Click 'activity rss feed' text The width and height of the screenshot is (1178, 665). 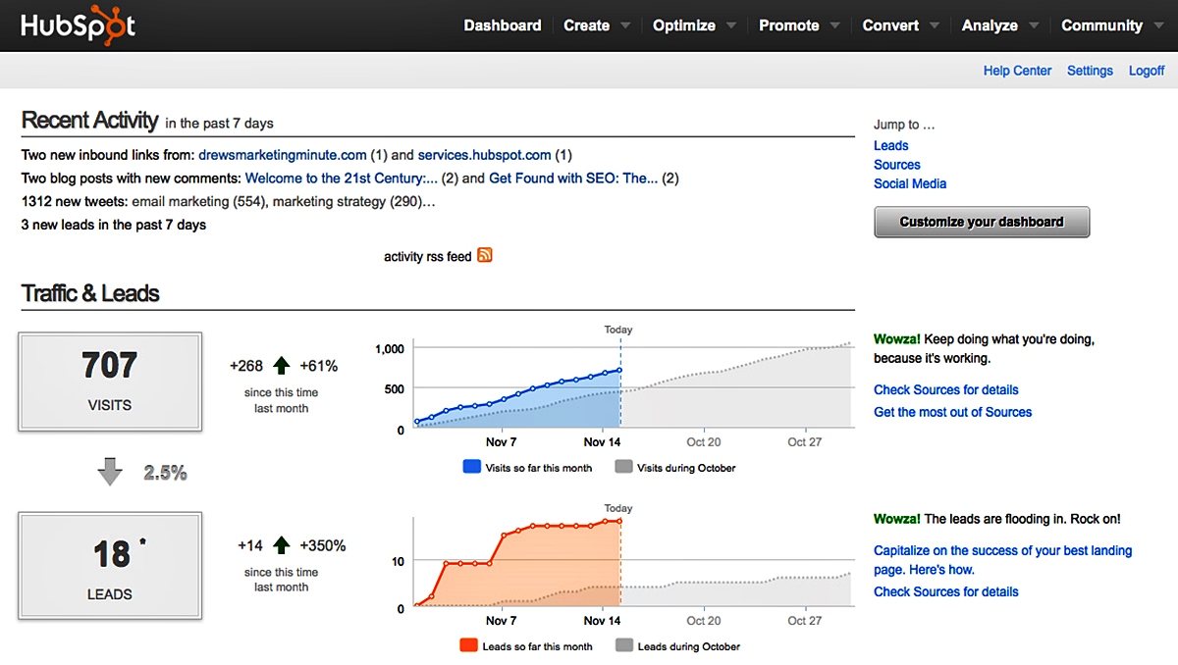pos(428,256)
